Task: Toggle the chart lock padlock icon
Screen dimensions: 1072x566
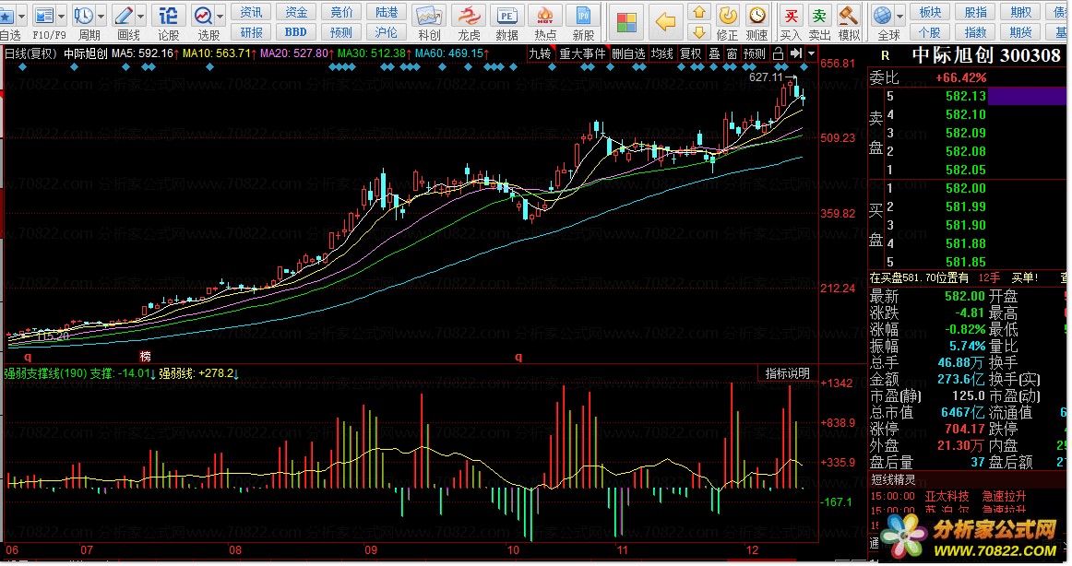Action: click(x=780, y=53)
